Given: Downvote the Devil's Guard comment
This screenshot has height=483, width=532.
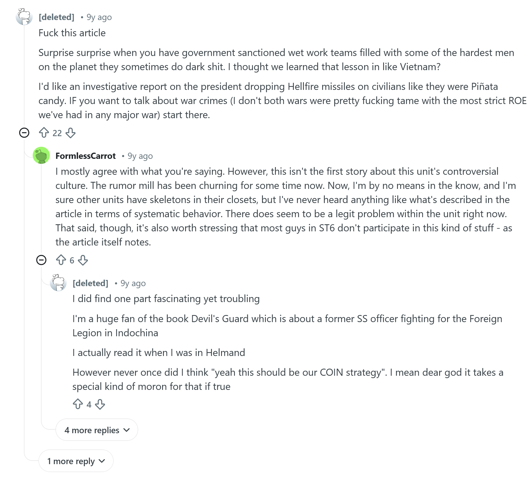Looking at the screenshot, I should coord(100,404).
